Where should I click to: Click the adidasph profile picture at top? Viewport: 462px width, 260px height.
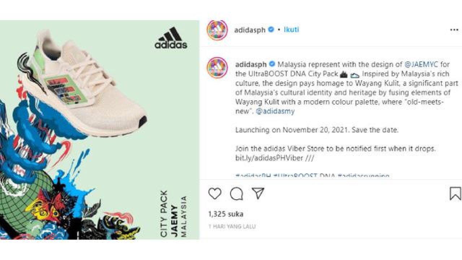(217, 30)
